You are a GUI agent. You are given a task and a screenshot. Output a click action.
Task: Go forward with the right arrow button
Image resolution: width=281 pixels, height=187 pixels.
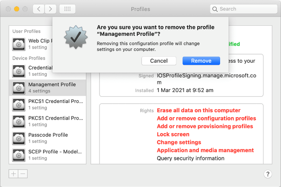click(50, 9)
